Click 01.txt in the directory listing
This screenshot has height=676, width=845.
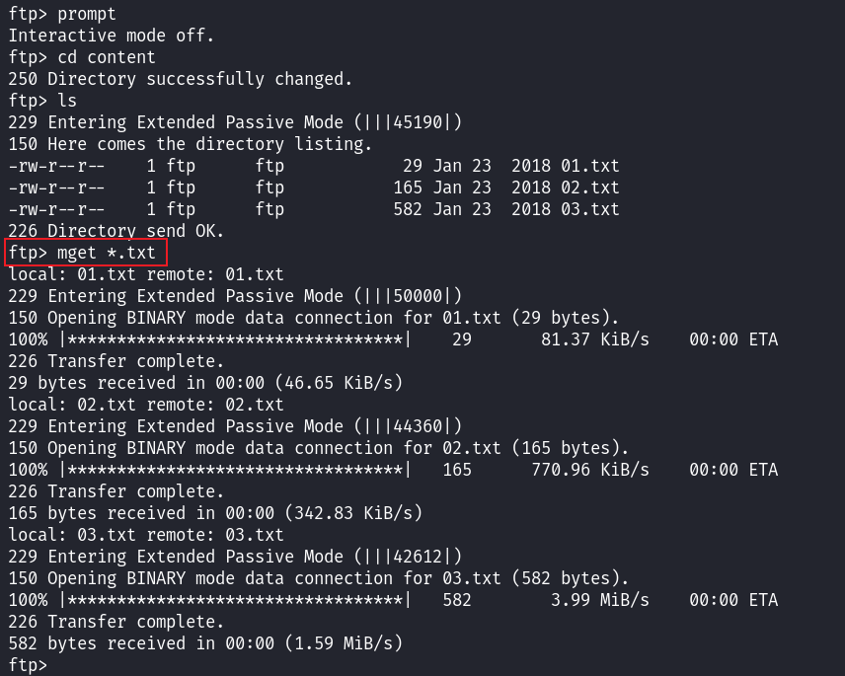tap(589, 166)
